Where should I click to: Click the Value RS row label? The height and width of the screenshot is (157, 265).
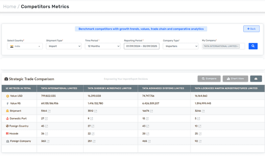tap(16, 103)
